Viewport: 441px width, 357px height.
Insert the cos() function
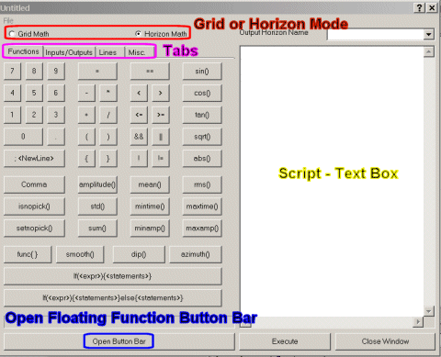click(x=202, y=93)
